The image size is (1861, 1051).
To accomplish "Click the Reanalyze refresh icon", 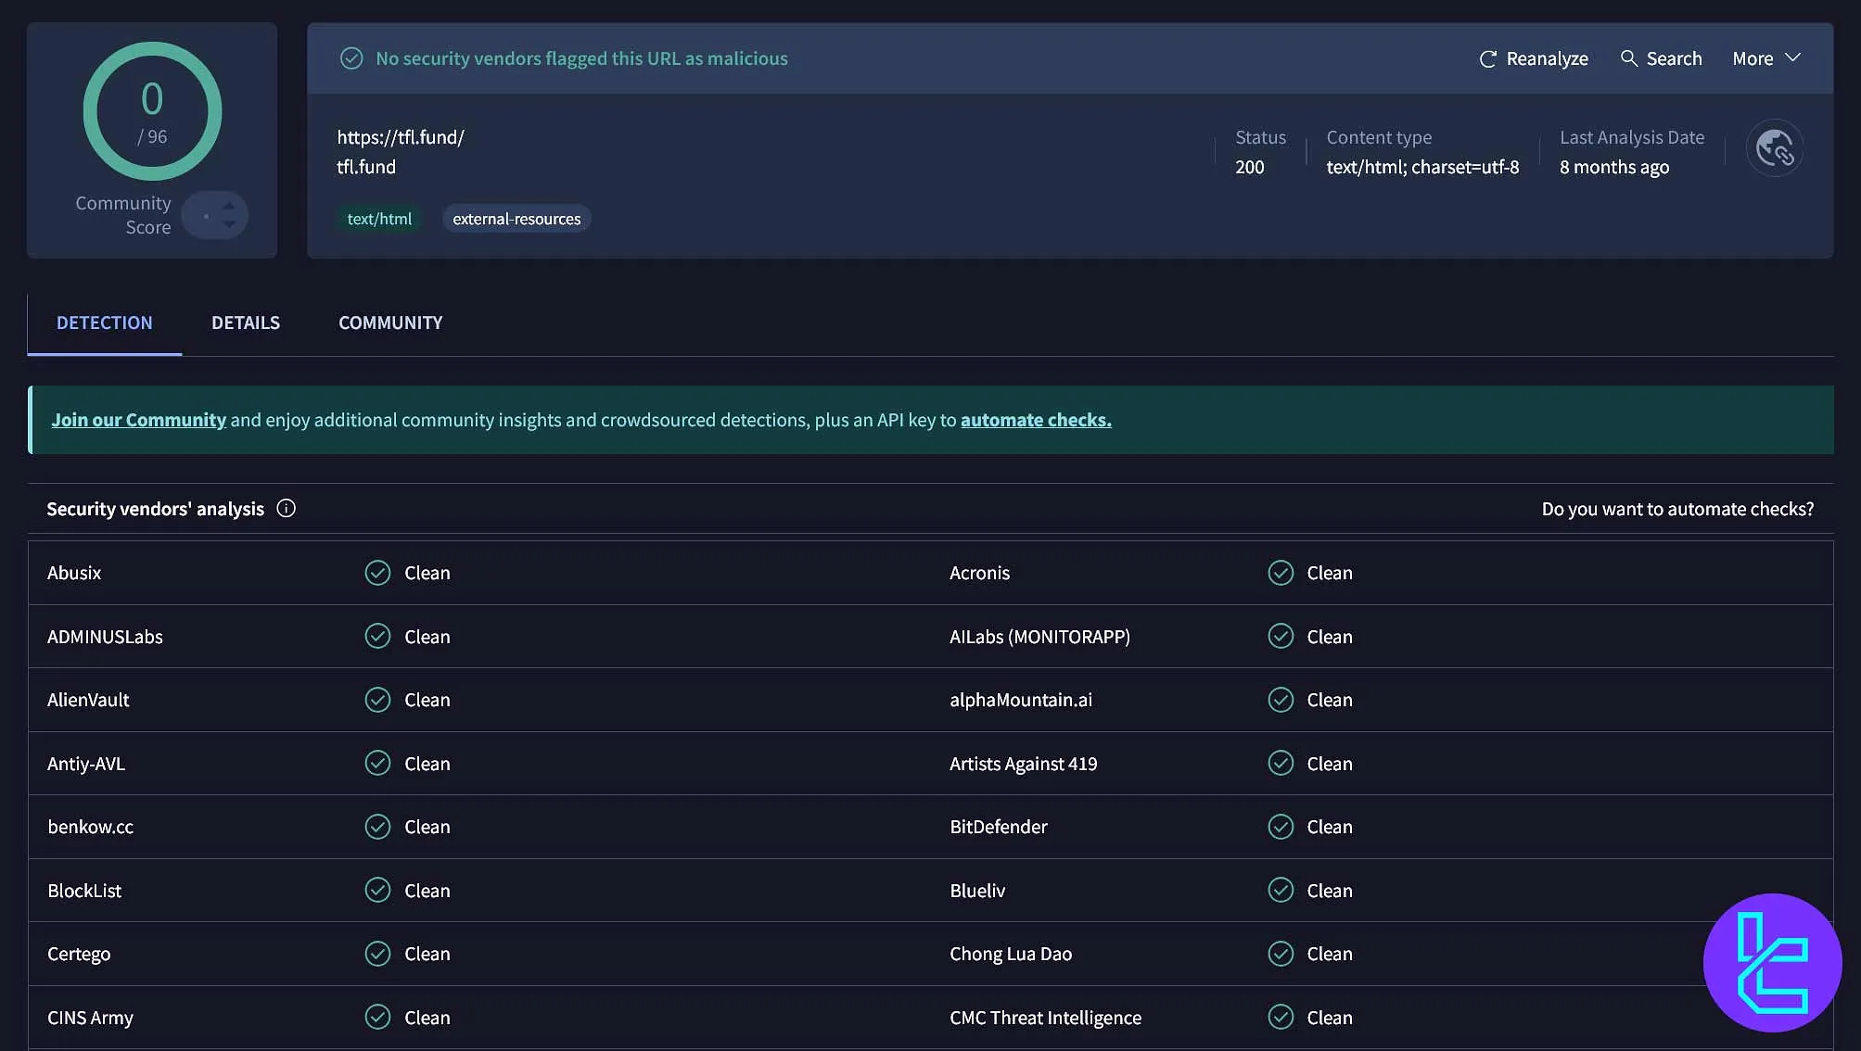I will (x=1487, y=58).
